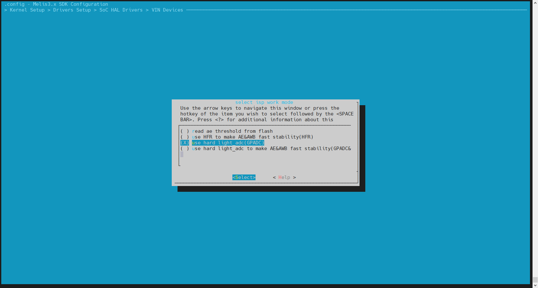Click the (X) marker of the selected option
The height and width of the screenshot is (288, 538).
(185, 143)
